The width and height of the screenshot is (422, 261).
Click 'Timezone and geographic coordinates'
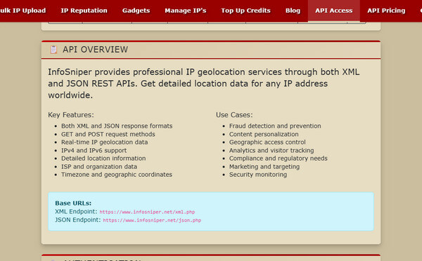117,175
